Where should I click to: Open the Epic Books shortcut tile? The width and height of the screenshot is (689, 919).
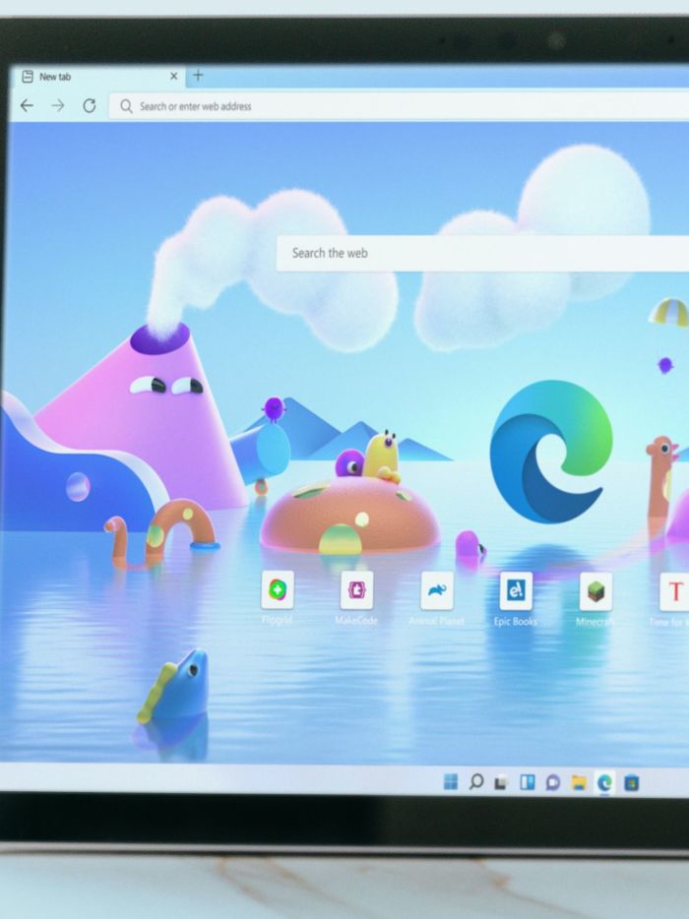pos(516,590)
